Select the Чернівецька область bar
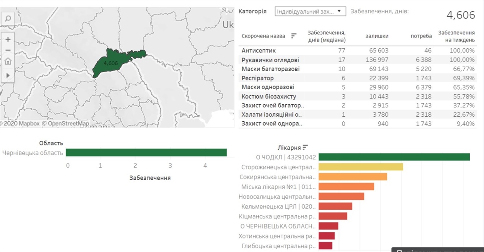The height and width of the screenshot is (252, 484). [x=146, y=153]
